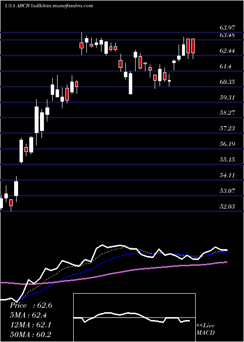Screen dimensions: 244x342
Task: Click the 62.44 price axis label
Action: click(x=227, y=51)
